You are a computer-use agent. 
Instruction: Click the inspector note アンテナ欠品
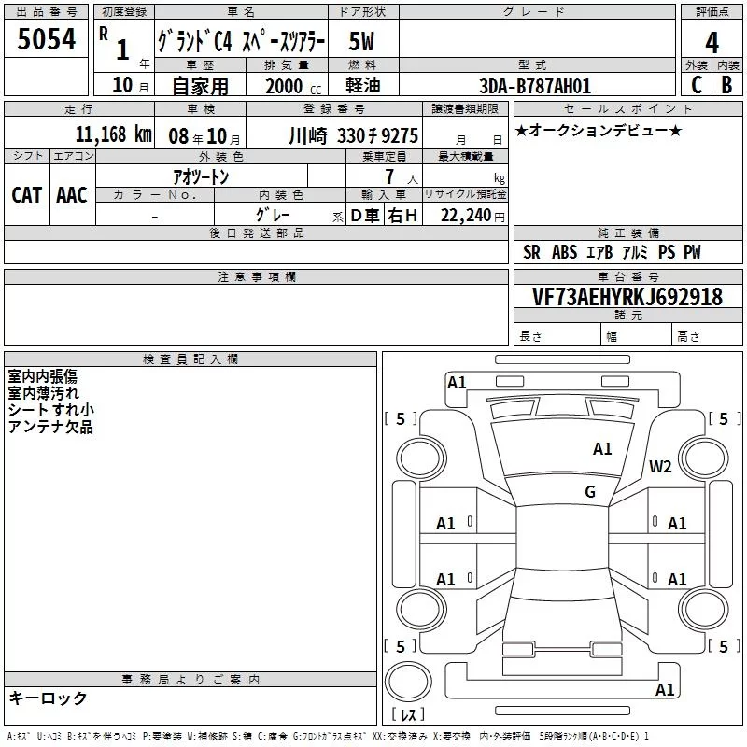point(50,427)
